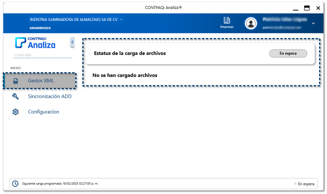This screenshot has width=327, height=194.
Task: Click 'Estatus de la carga de archivos'
Action: [130, 53]
